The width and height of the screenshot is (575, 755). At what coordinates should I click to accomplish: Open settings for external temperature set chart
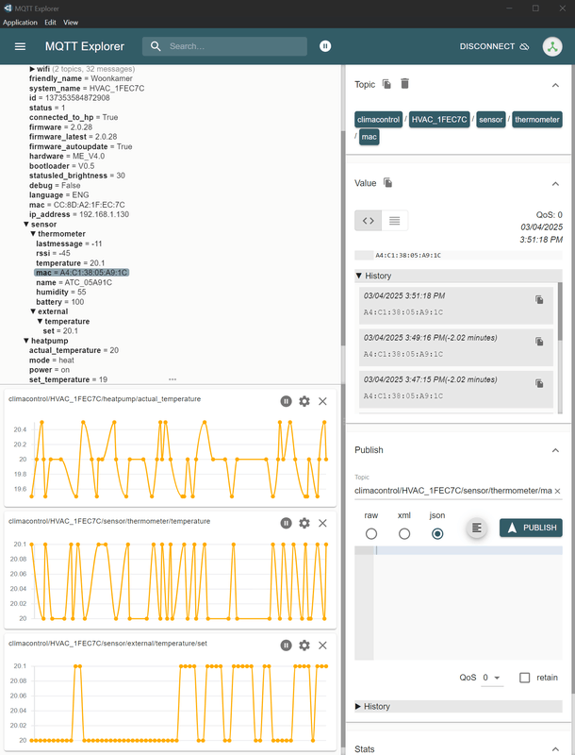click(304, 646)
